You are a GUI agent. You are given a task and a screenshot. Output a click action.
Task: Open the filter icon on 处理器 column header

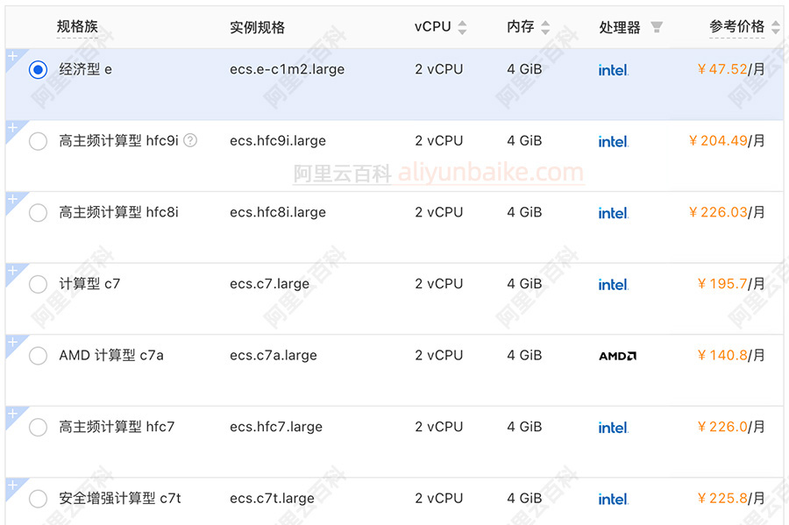pos(657,27)
